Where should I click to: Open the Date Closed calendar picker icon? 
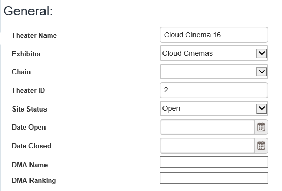[261, 146]
